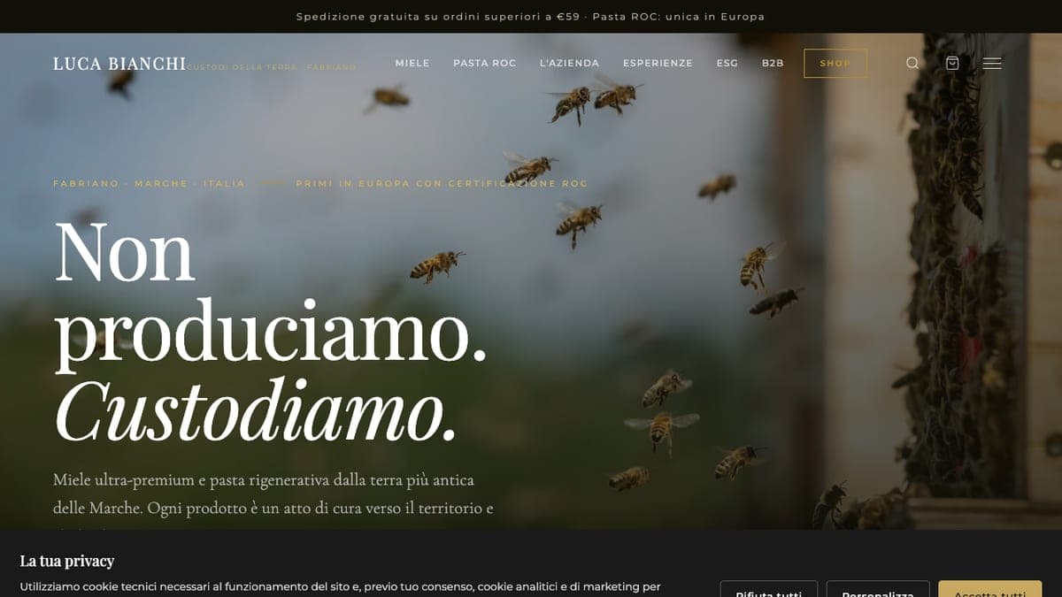The height and width of the screenshot is (597, 1062).
Task: Go to the MIELE menu item
Action: click(x=412, y=64)
